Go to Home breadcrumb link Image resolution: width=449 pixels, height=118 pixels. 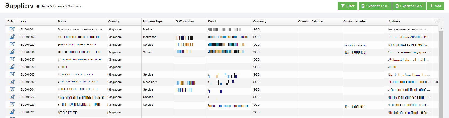pyautogui.click(x=45, y=6)
